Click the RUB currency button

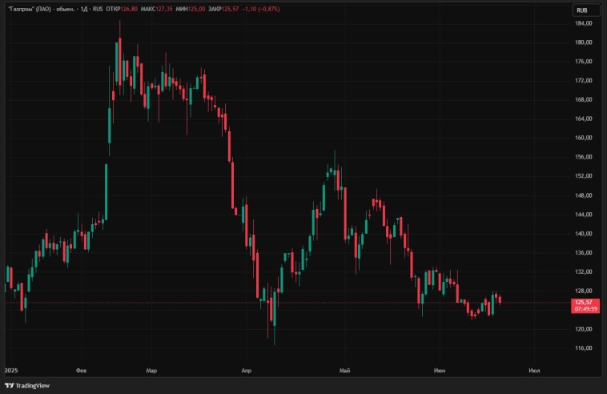[586, 10]
